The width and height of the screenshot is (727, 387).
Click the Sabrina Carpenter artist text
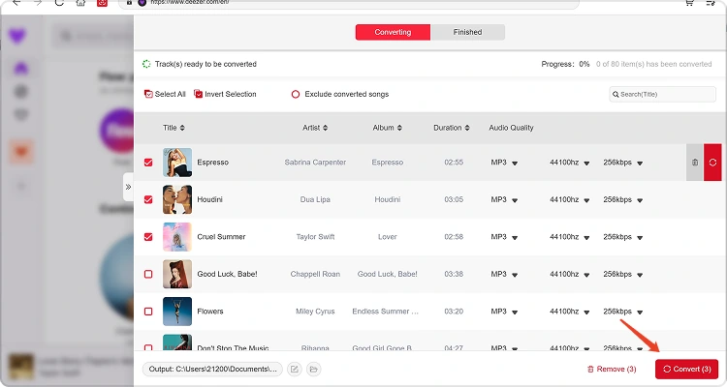pyautogui.click(x=315, y=163)
